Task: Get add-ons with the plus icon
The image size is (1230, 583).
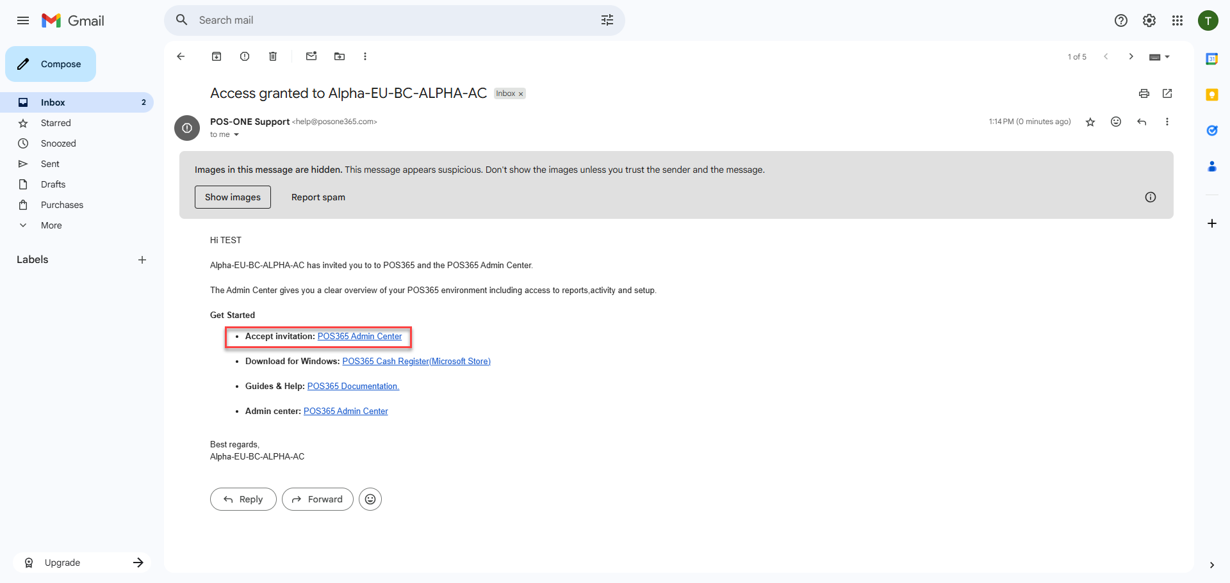Action: click(1212, 223)
